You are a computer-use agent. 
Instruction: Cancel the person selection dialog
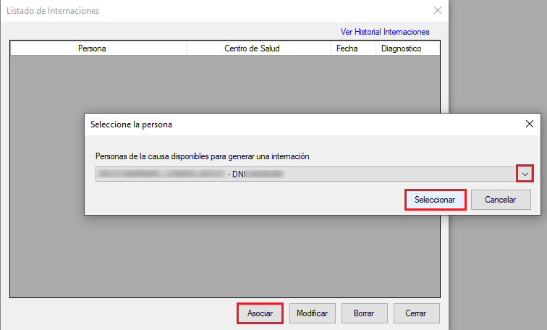(x=501, y=200)
